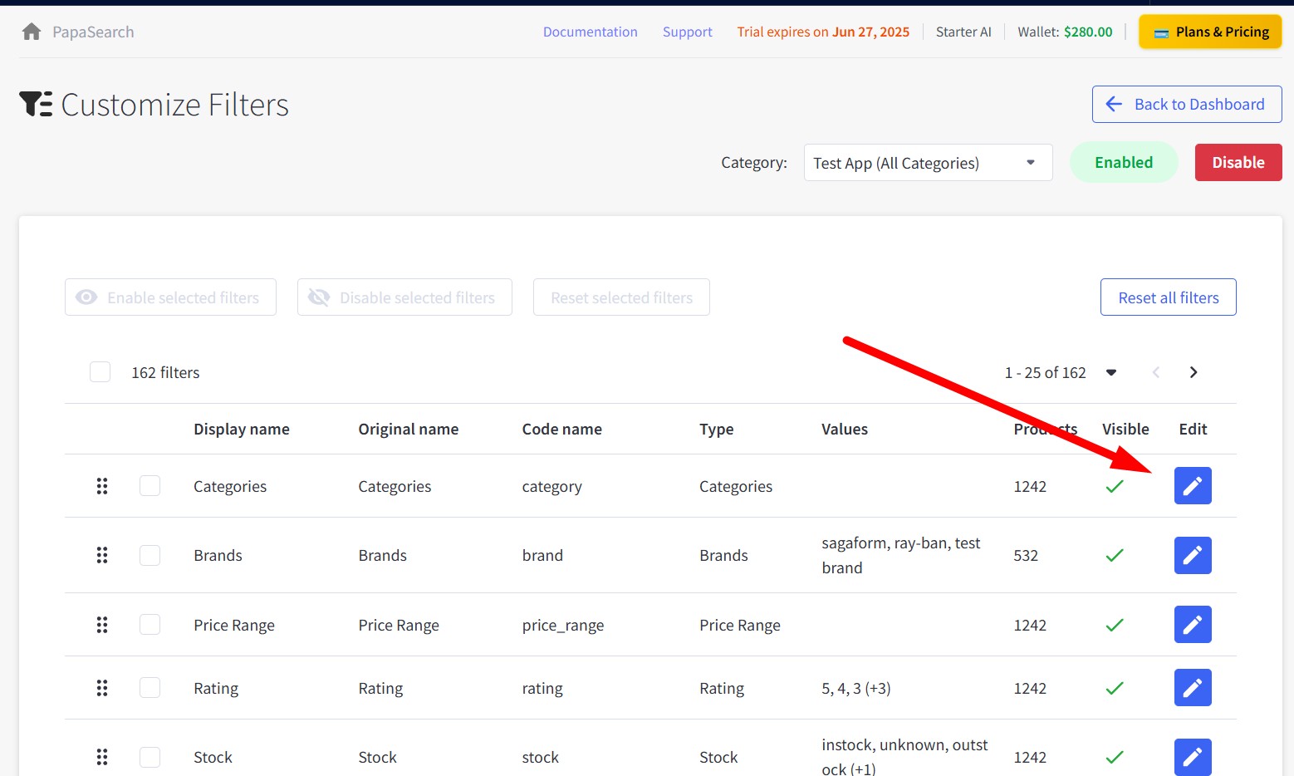Toggle visible checkmark for Stock filter
Screen dimensions: 1294x776
(x=1115, y=757)
